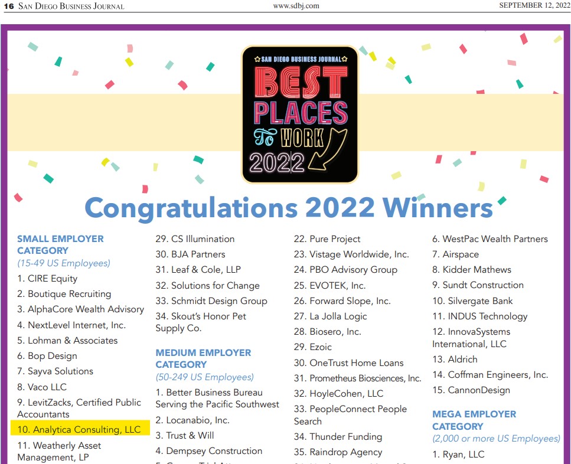
Task: Click the Best Places to Work 2022 logo
Action: point(300,115)
